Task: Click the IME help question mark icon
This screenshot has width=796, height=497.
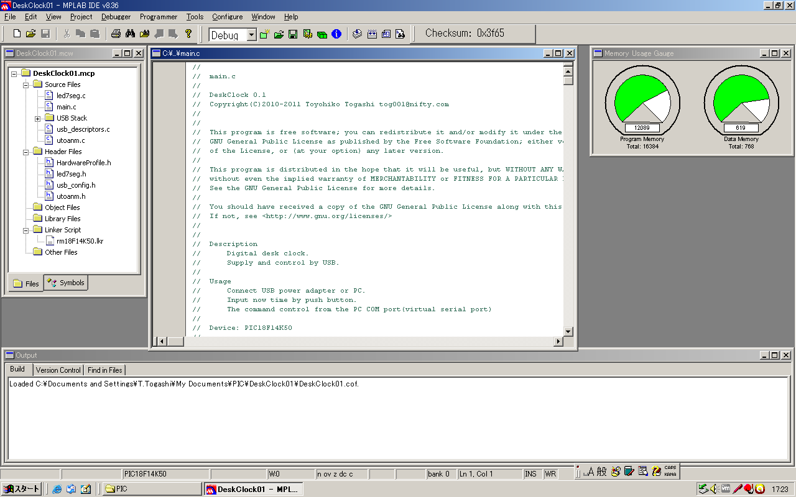Action: [656, 472]
